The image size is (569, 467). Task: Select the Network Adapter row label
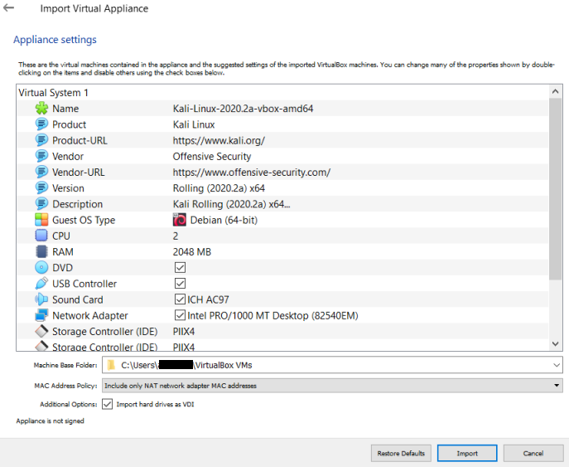(x=90, y=315)
